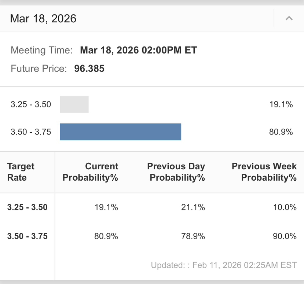This screenshot has height=284, width=304.
Task: Click the Future Price value 96.385
Action: pos(89,69)
